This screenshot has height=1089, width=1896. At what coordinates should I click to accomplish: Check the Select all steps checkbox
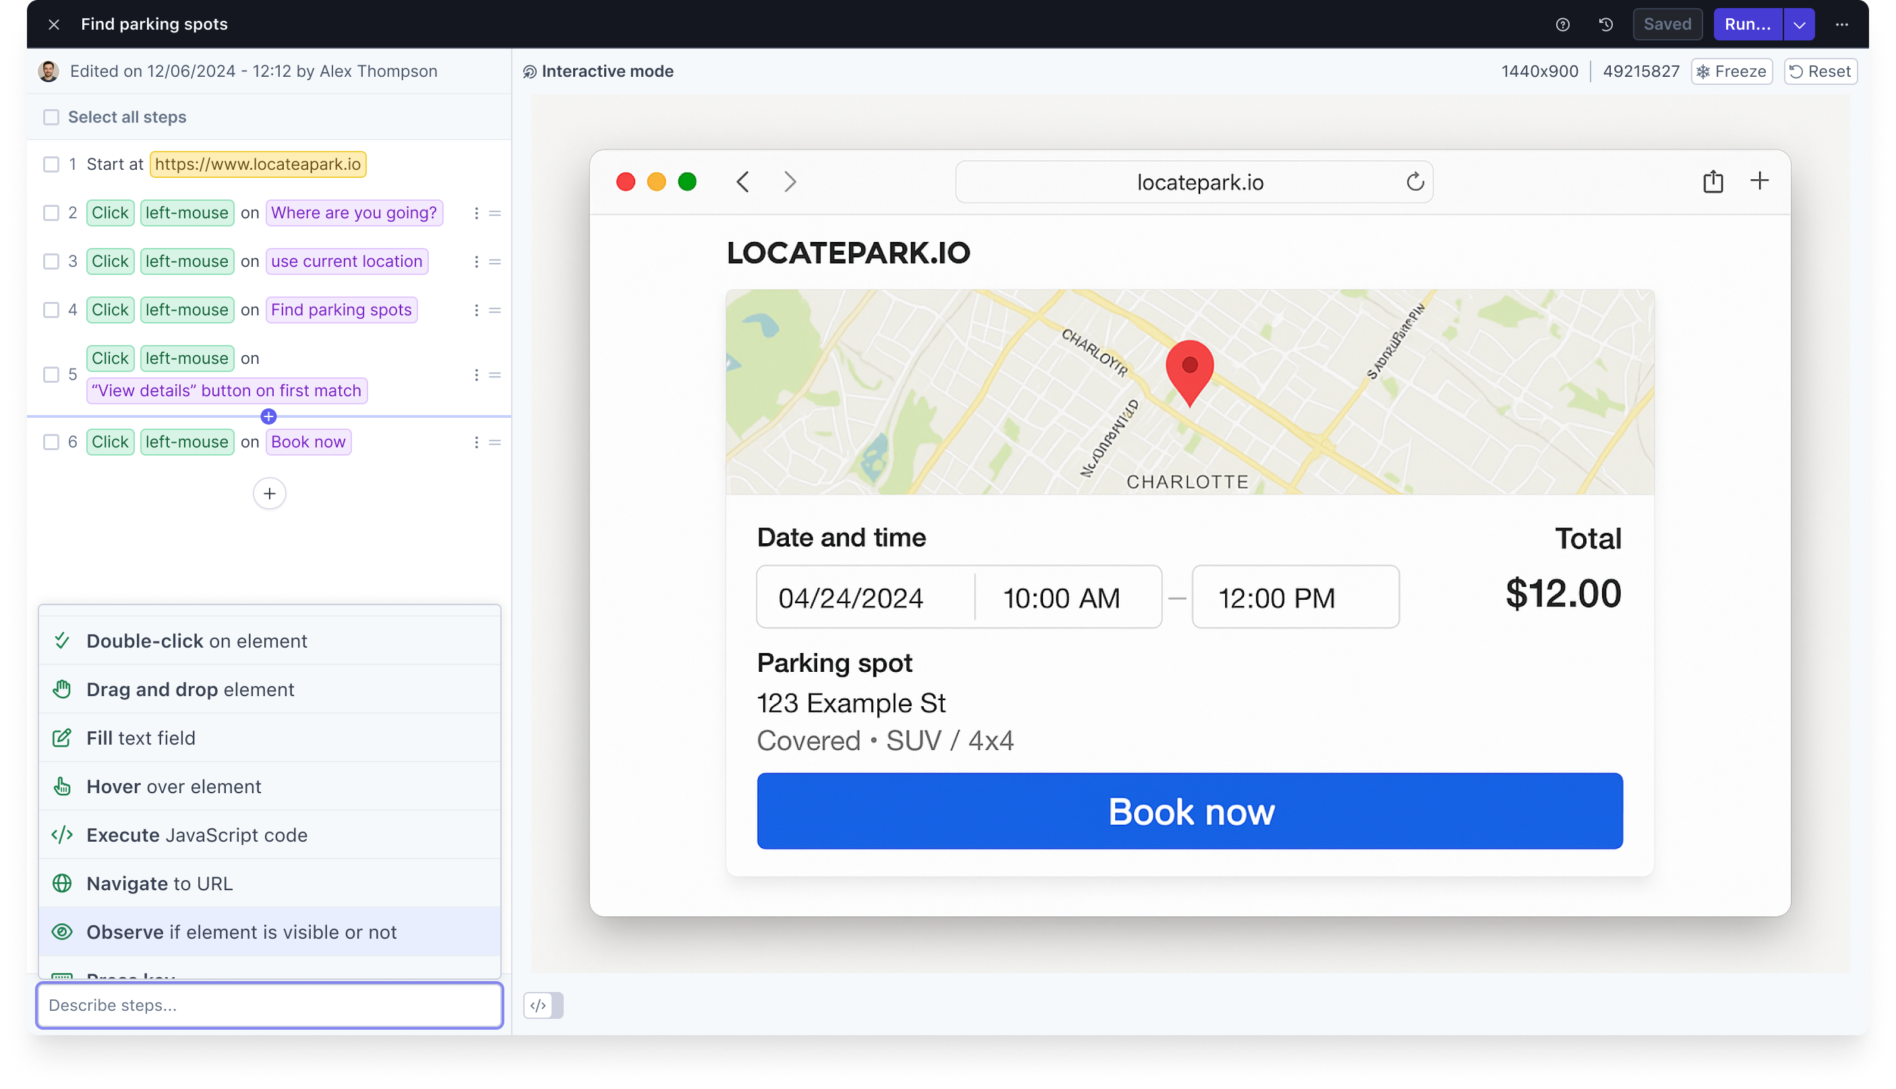click(x=51, y=117)
